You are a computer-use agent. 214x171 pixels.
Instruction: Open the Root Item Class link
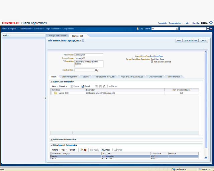(156, 56)
